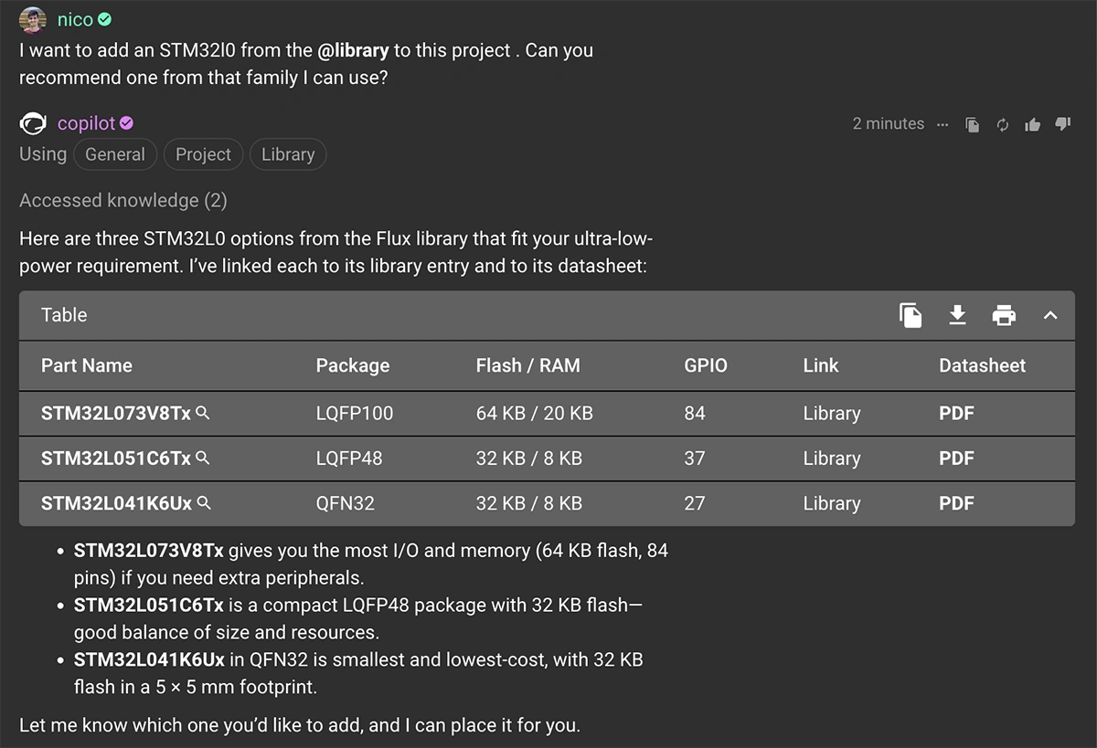Download the table
Viewport: 1097px width, 748px height.
[x=957, y=315]
